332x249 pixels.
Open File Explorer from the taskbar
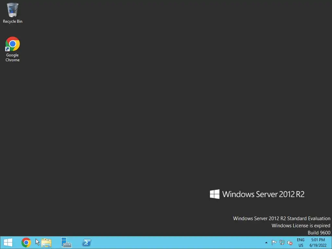pyautogui.click(x=46, y=243)
